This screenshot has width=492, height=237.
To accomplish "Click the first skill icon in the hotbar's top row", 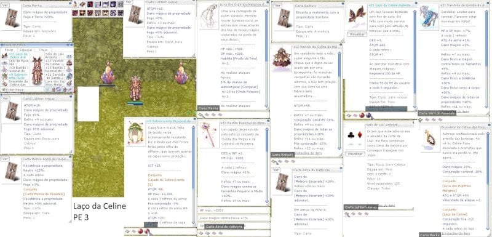I will (75, 4).
